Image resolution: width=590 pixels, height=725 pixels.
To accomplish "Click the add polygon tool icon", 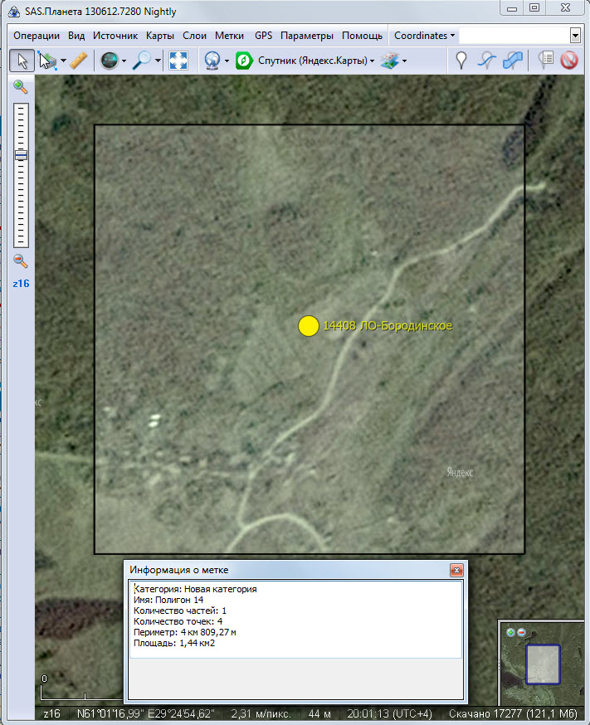I will (514, 61).
